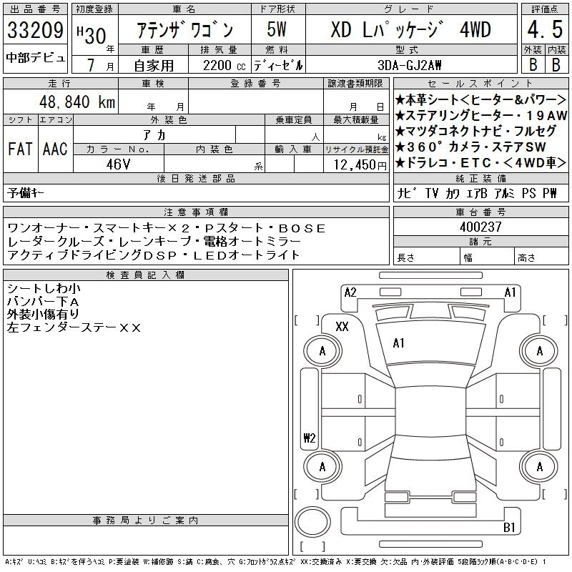Click the 純正装備 header
The image size is (572, 572).
pyautogui.click(x=480, y=178)
